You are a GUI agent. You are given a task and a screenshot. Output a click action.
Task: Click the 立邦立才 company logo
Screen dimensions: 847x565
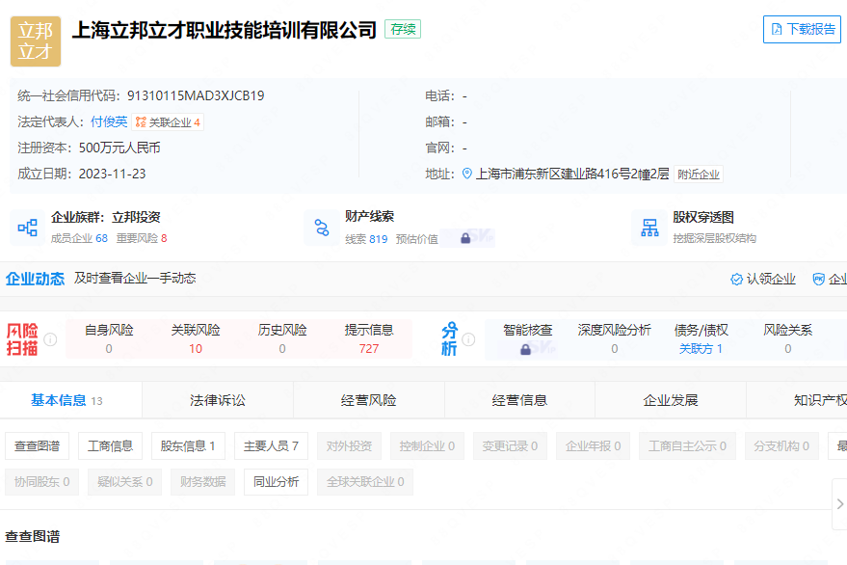[x=36, y=41]
